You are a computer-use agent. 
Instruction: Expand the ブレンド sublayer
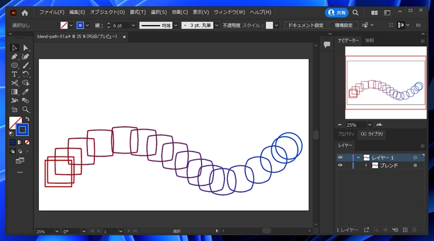coord(366,165)
